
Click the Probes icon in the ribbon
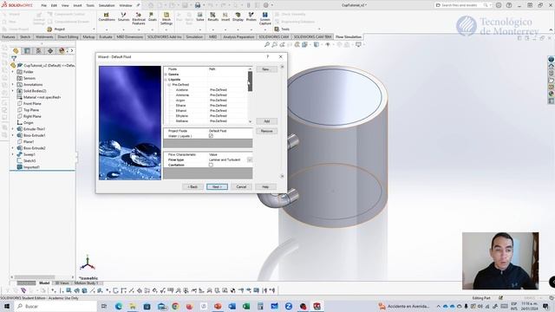(x=251, y=16)
